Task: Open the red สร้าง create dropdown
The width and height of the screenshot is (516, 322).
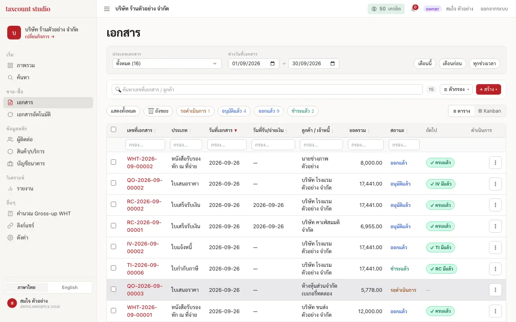Action: pos(489,89)
